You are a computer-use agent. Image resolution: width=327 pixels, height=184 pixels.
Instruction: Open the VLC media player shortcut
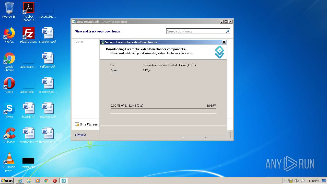pos(9,162)
